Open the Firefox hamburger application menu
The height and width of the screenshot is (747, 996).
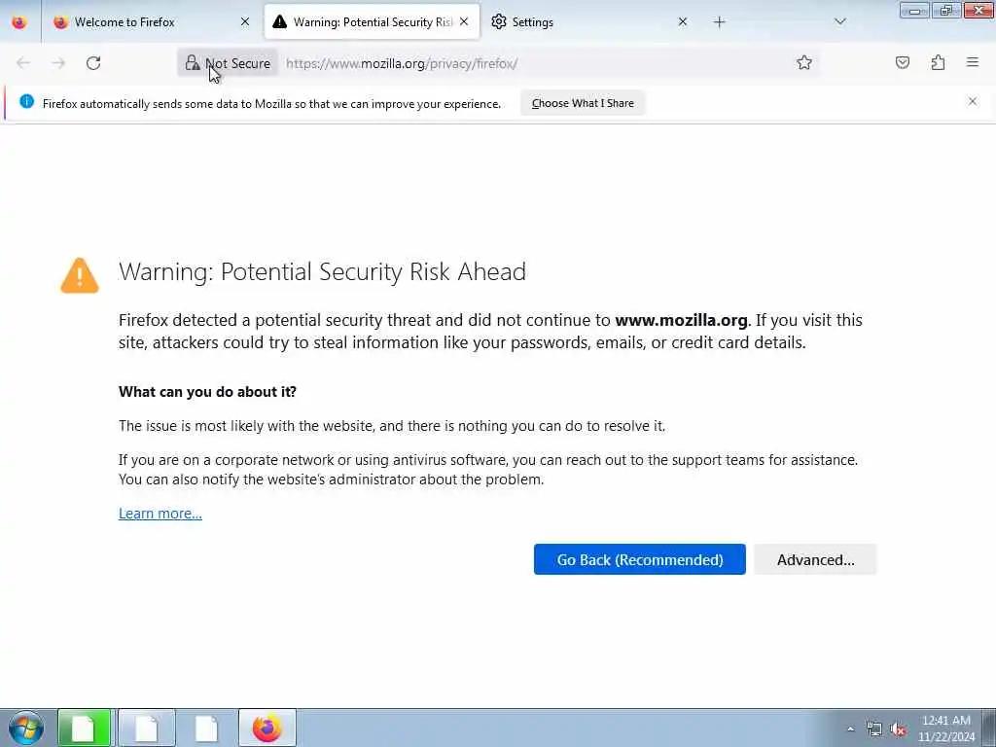(973, 62)
